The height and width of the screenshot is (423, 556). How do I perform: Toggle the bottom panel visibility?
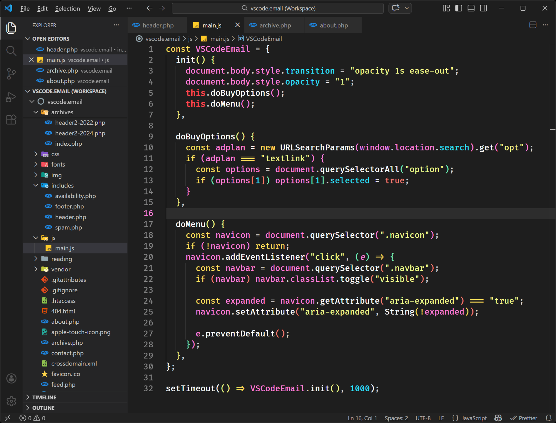tap(471, 8)
